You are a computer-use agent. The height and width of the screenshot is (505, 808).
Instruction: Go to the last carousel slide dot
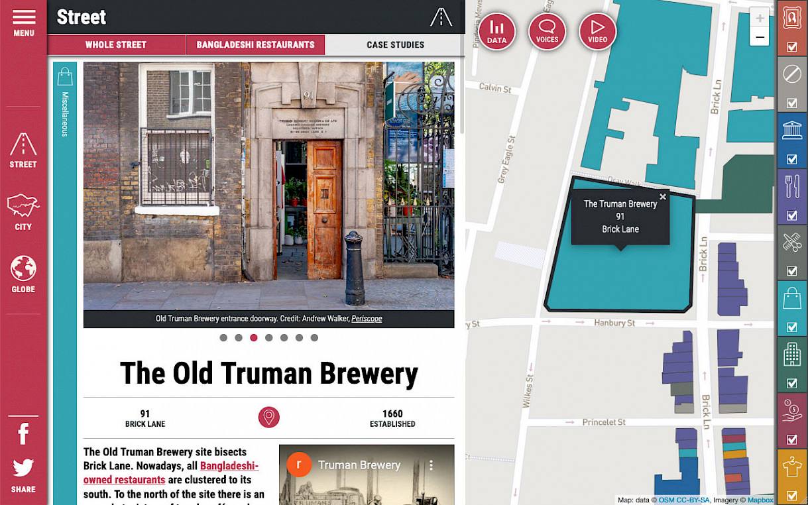point(314,338)
